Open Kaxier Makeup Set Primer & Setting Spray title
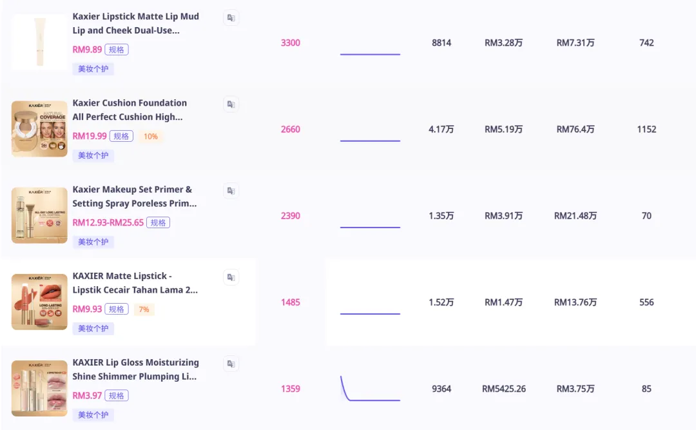Image resolution: width=696 pixels, height=430 pixels. 135,197
